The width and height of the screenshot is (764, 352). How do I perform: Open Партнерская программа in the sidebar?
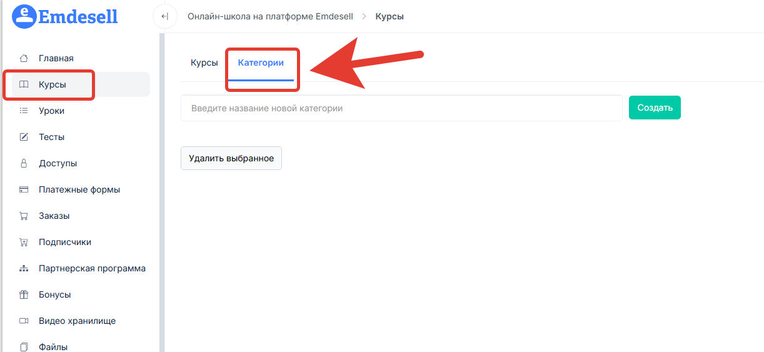tap(92, 268)
